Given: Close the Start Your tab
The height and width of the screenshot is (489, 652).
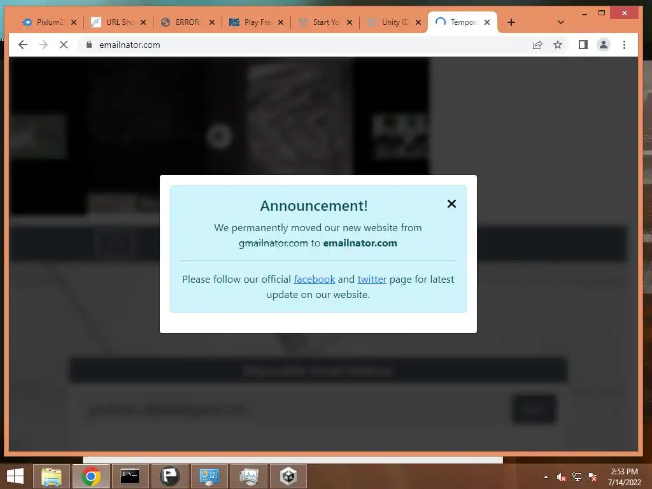Looking at the screenshot, I should [350, 22].
